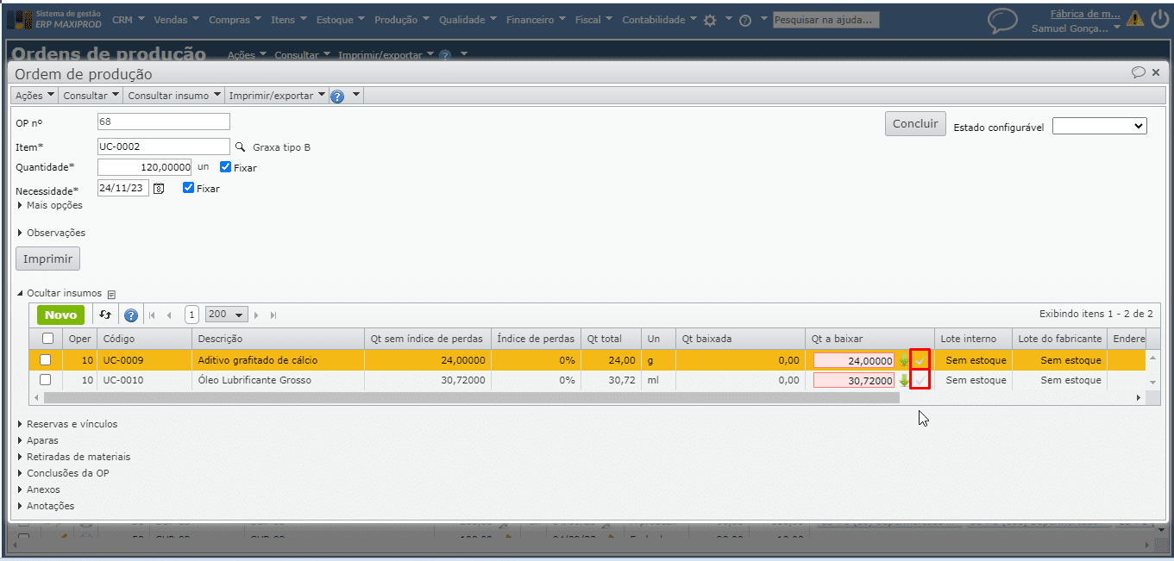Open the Consultar insumo menu
Viewport: 1174px width, 561px height.
pos(174,96)
